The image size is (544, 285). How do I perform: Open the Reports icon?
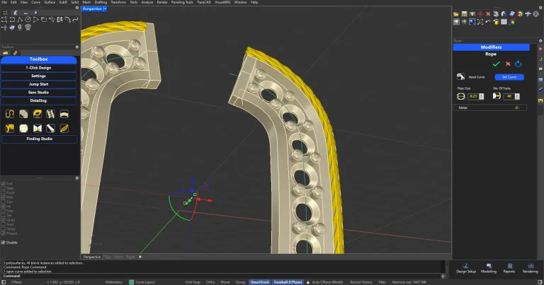(x=509, y=266)
